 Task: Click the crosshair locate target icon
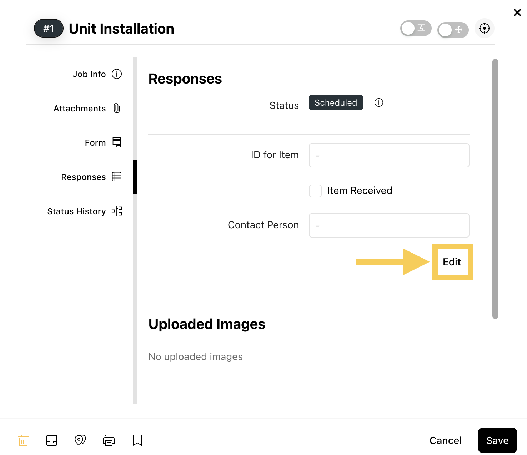tap(485, 28)
